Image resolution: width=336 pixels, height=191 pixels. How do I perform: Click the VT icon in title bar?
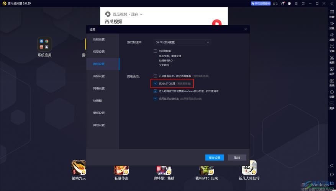[x=283, y=3]
